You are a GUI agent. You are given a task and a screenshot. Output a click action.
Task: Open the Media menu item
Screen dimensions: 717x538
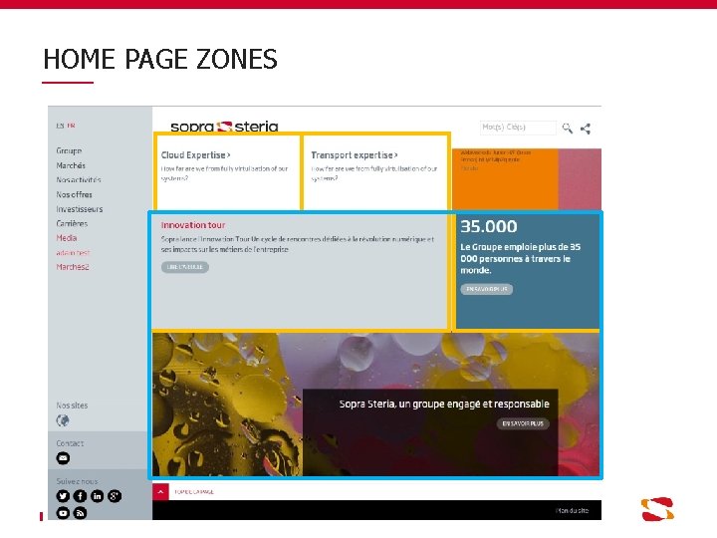67,238
